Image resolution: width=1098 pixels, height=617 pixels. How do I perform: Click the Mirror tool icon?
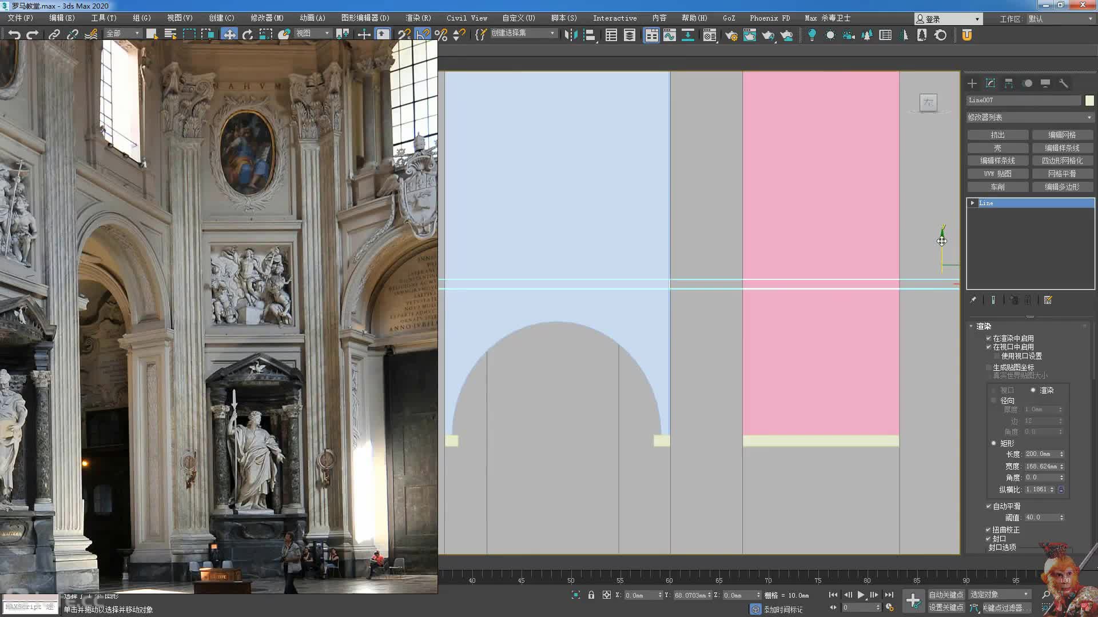click(571, 35)
